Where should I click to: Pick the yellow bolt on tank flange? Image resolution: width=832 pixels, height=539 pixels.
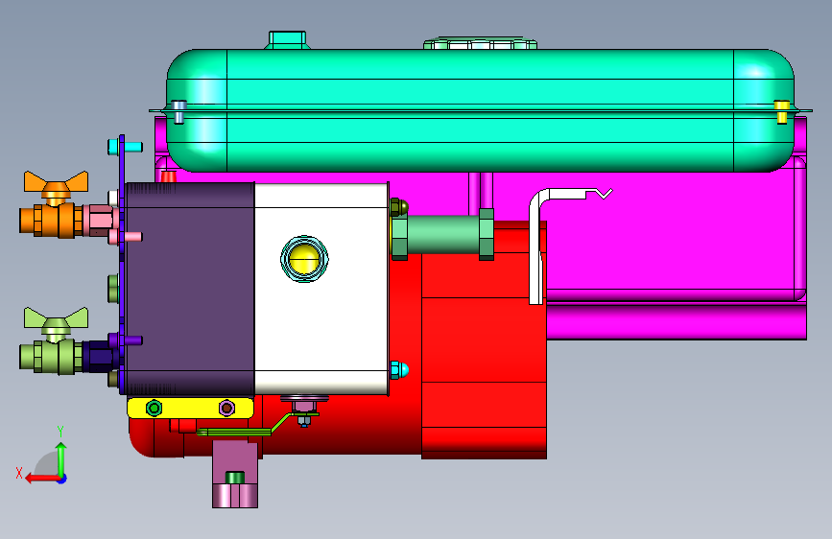782,112
